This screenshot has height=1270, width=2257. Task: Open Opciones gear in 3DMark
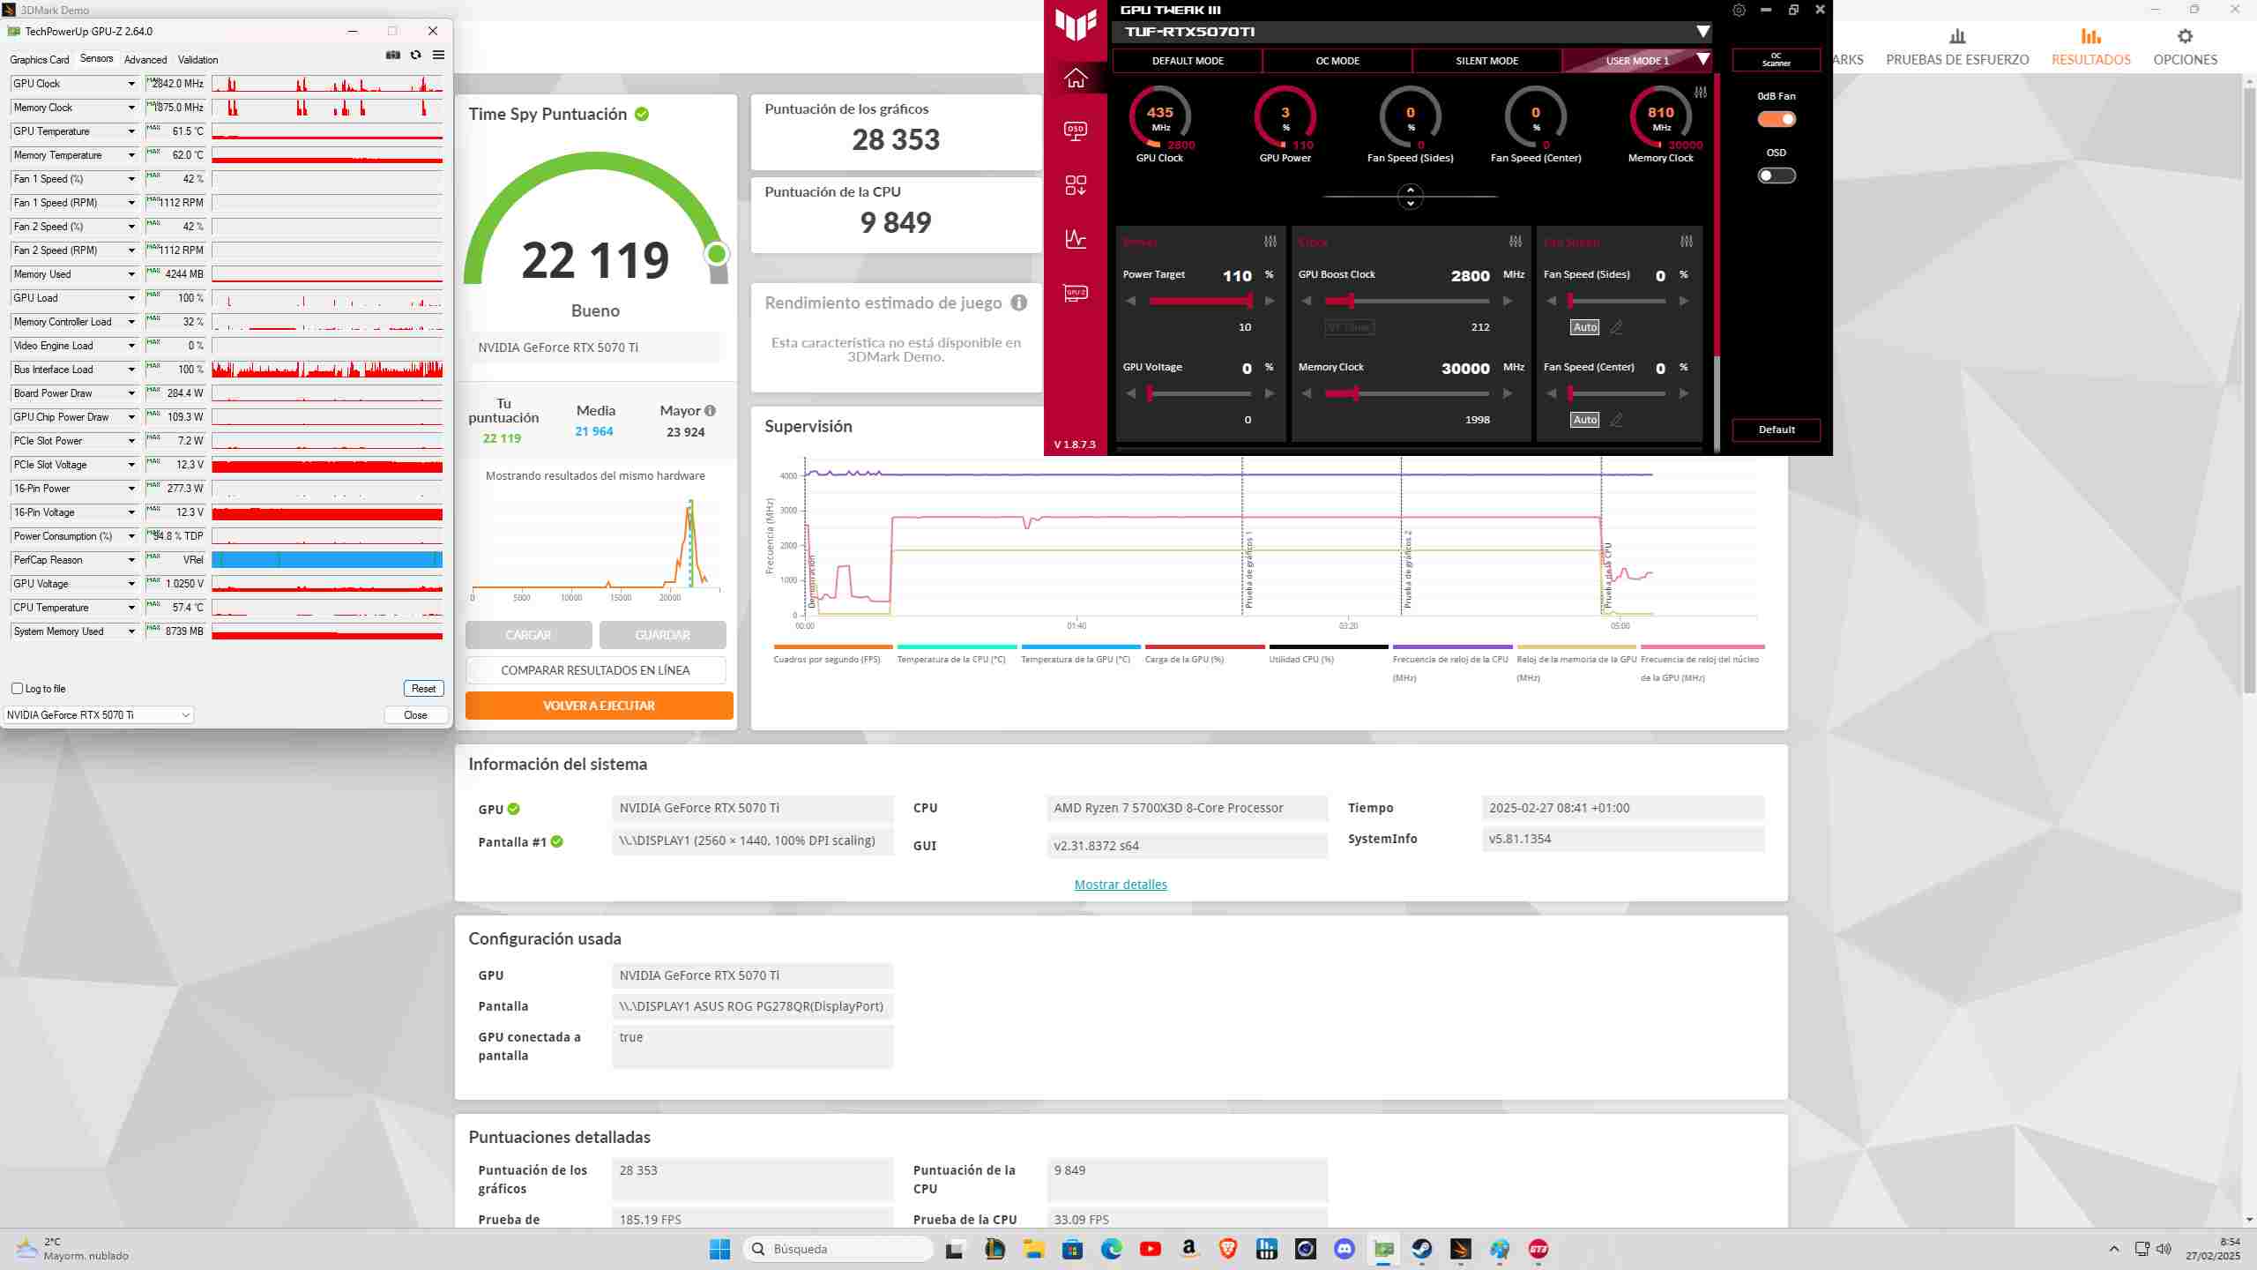(2185, 48)
